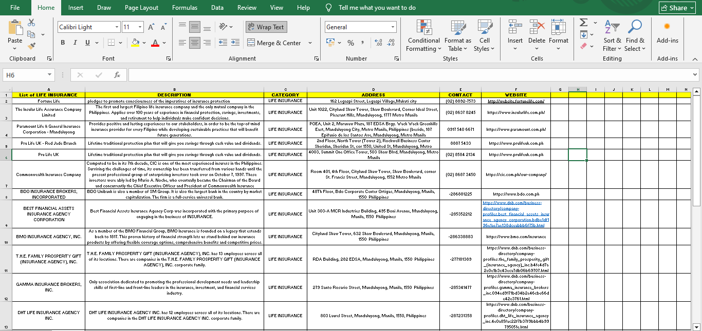This screenshot has width=702, height=331.
Task: Expand the Name Box dropdown arrow
Action: coord(49,75)
